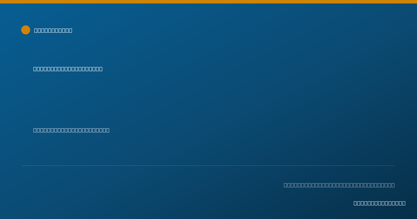Click the orange circle logo icon
The image size is (417, 219).
click(x=26, y=30)
